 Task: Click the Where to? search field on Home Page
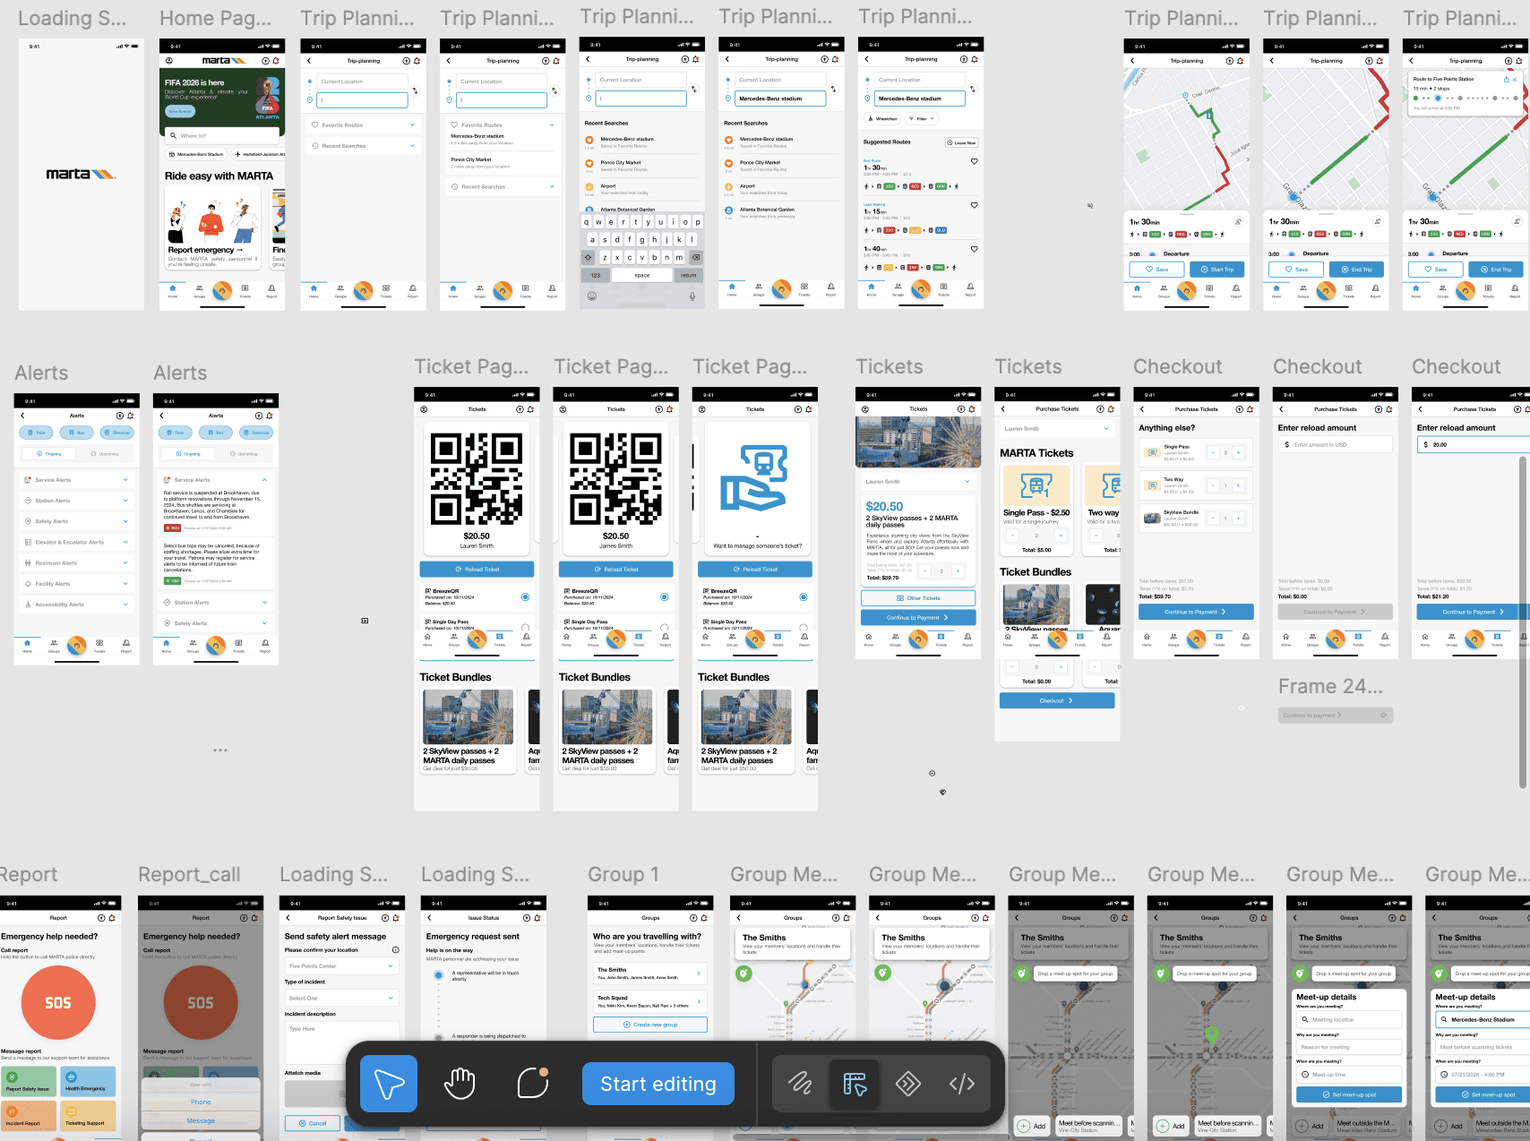coord(222,136)
